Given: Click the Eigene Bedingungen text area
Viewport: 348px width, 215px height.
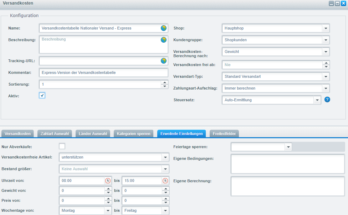Looking at the screenshot, I should (287, 164).
